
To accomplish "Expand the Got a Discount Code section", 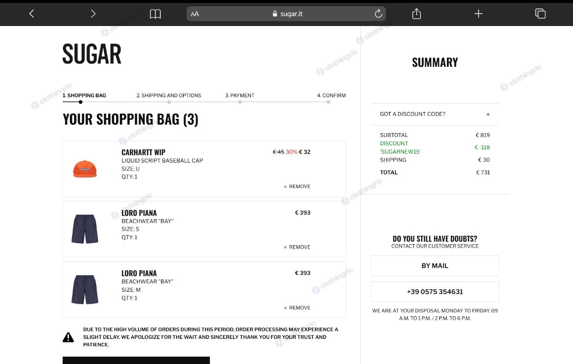I will coord(435,114).
